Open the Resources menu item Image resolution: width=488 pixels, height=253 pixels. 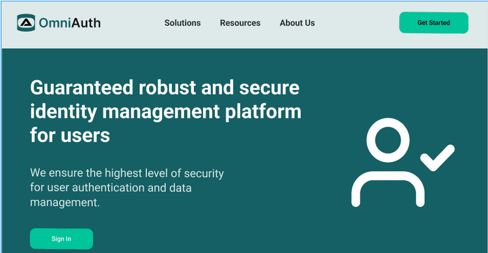[240, 23]
